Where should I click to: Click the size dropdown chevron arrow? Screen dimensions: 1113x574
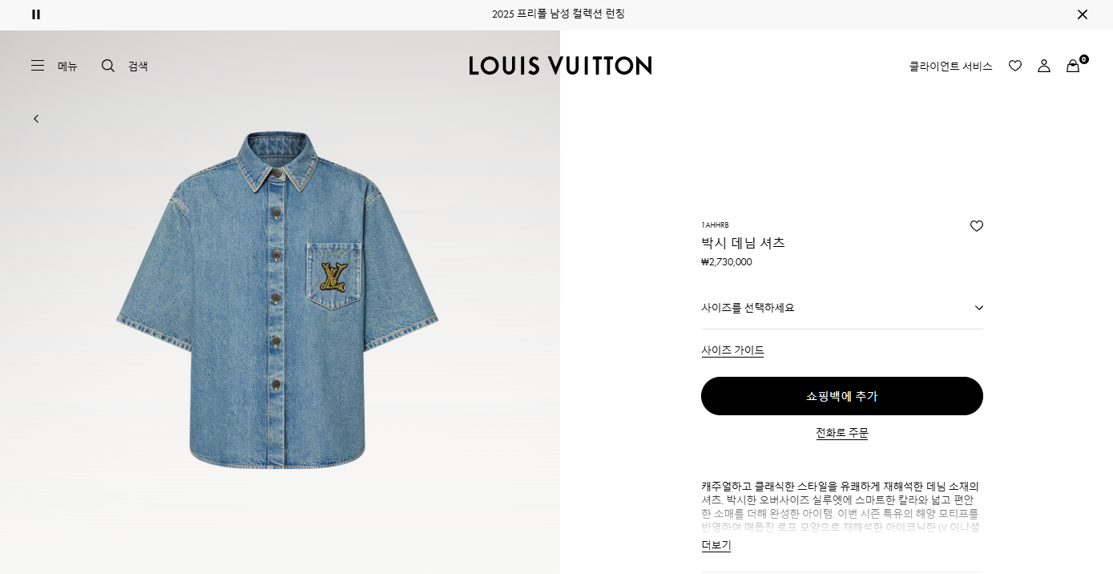coord(978,308)
